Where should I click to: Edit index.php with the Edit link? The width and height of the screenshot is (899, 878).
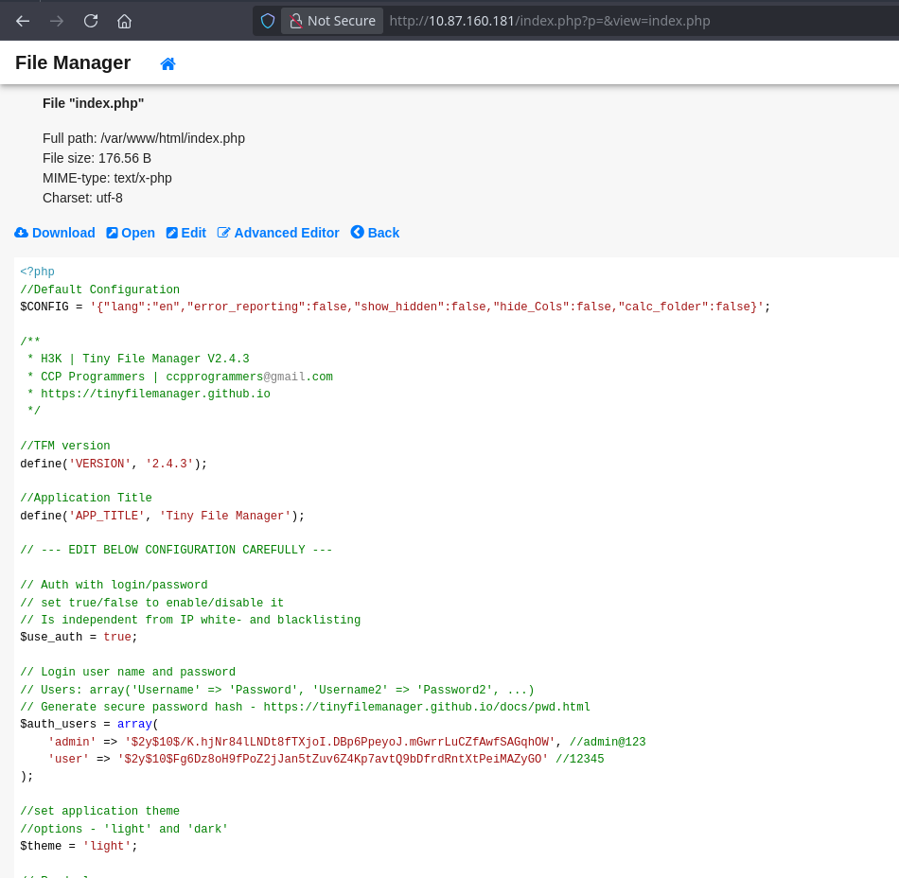click(193, 233)
